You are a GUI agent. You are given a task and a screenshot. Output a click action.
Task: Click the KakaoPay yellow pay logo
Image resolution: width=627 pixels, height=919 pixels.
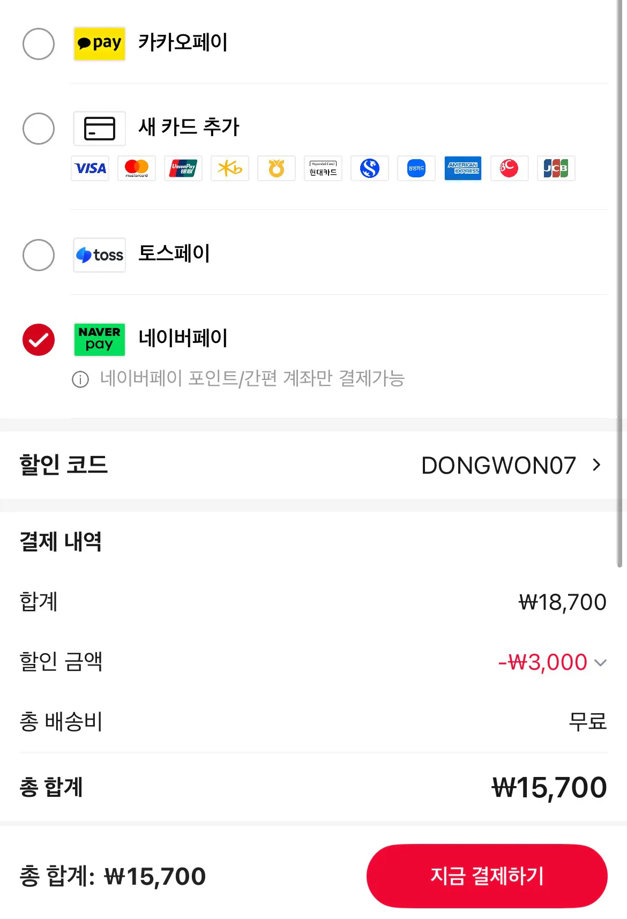(x=100, y=43)
